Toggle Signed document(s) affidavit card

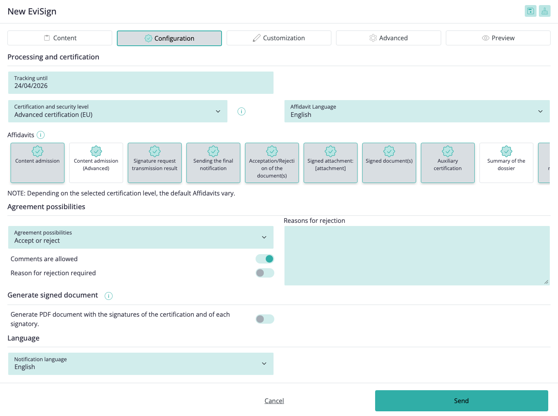click(389, 163)
